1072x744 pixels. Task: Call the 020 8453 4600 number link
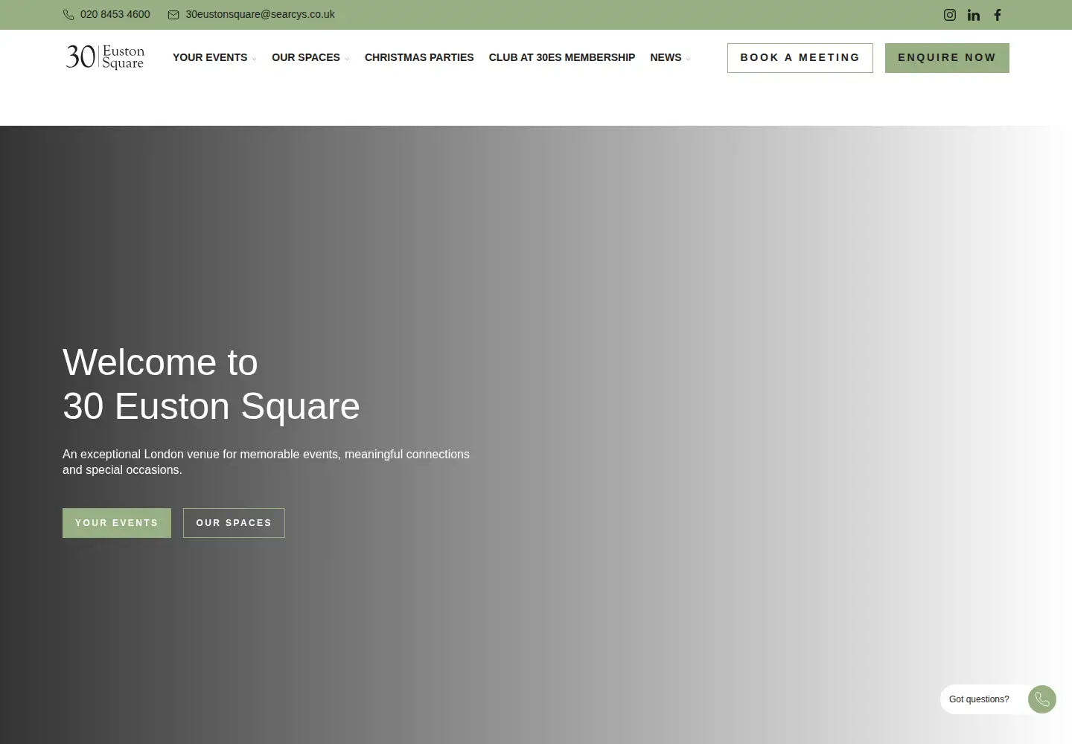pyautogui.click(x=115, y=15)
